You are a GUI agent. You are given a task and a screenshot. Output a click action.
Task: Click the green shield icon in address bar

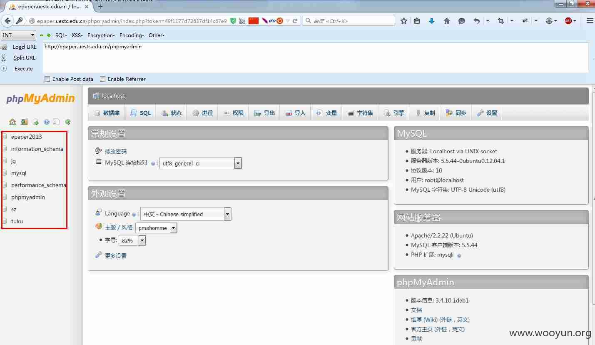(x=233, y=21)
